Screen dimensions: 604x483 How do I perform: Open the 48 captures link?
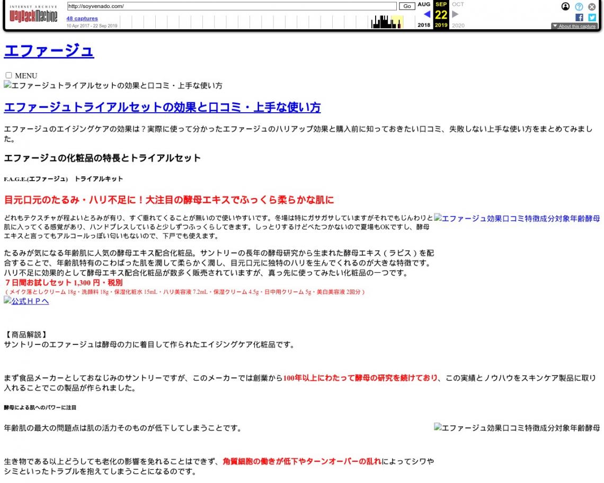(82, 18)
